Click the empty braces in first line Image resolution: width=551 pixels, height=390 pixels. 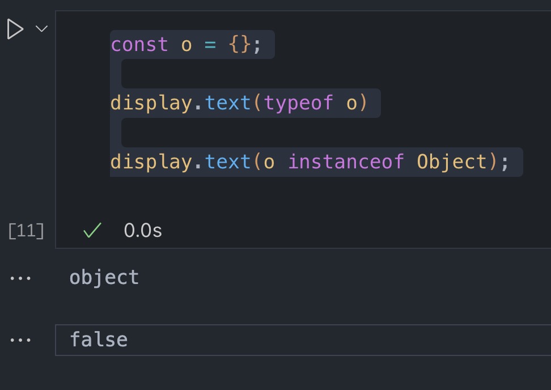click(x=239, y=45)
